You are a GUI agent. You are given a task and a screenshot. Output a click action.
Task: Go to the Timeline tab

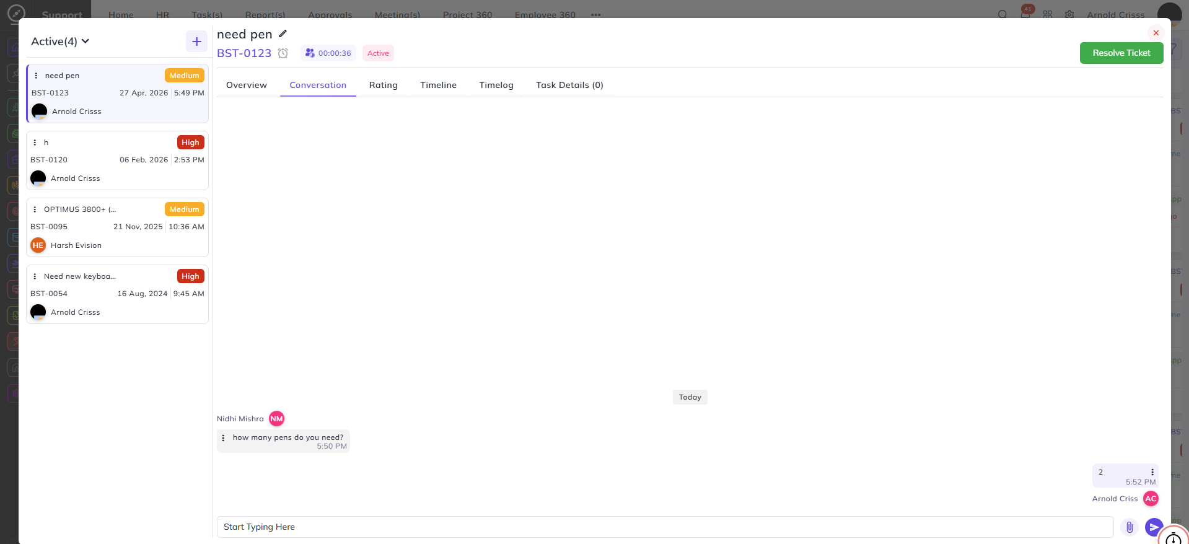point(438,85)
